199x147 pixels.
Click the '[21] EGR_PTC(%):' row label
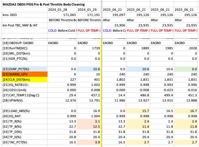pyautogui.click(x=15, y=59)
